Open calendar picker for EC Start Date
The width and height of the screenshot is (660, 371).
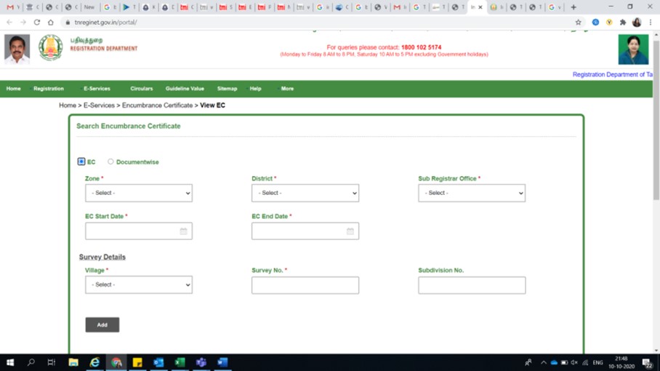tap(183, 231)
